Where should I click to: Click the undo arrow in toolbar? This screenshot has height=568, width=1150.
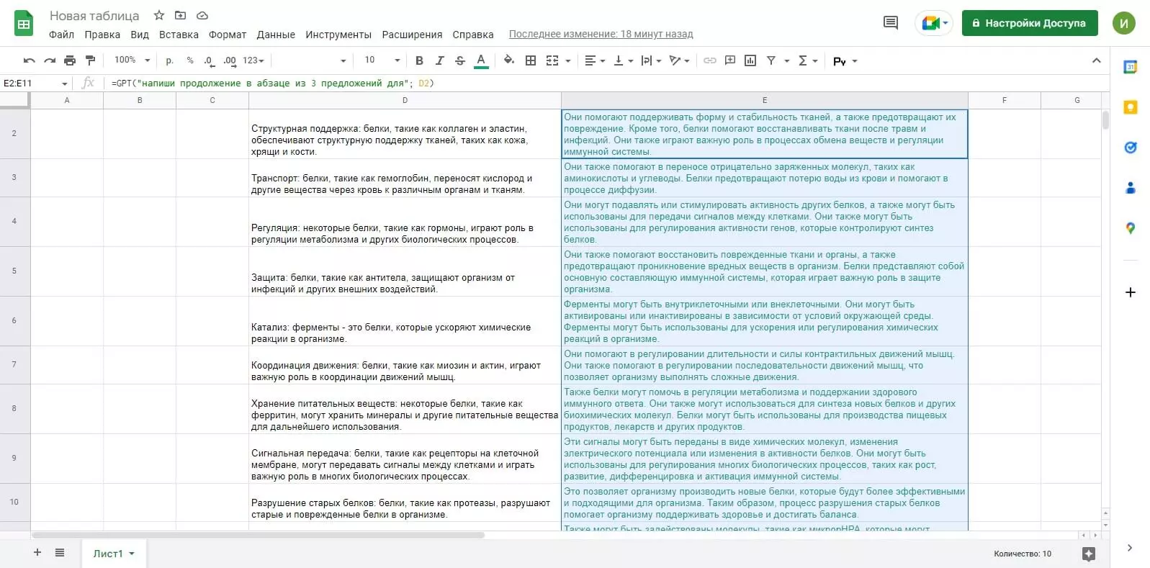[29, 60]
